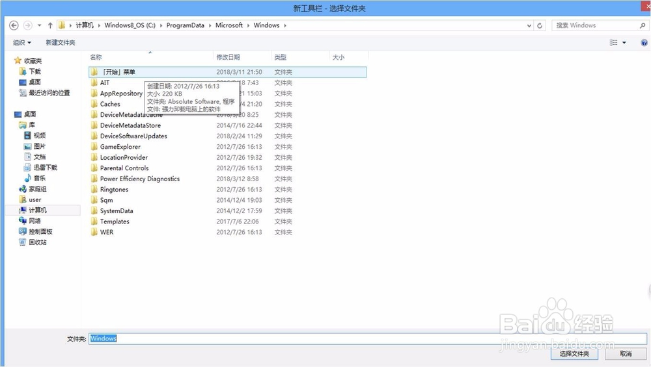Open 迅雷下载 library
This screenshot has height=367, width=651.
(x=46, y=168)
